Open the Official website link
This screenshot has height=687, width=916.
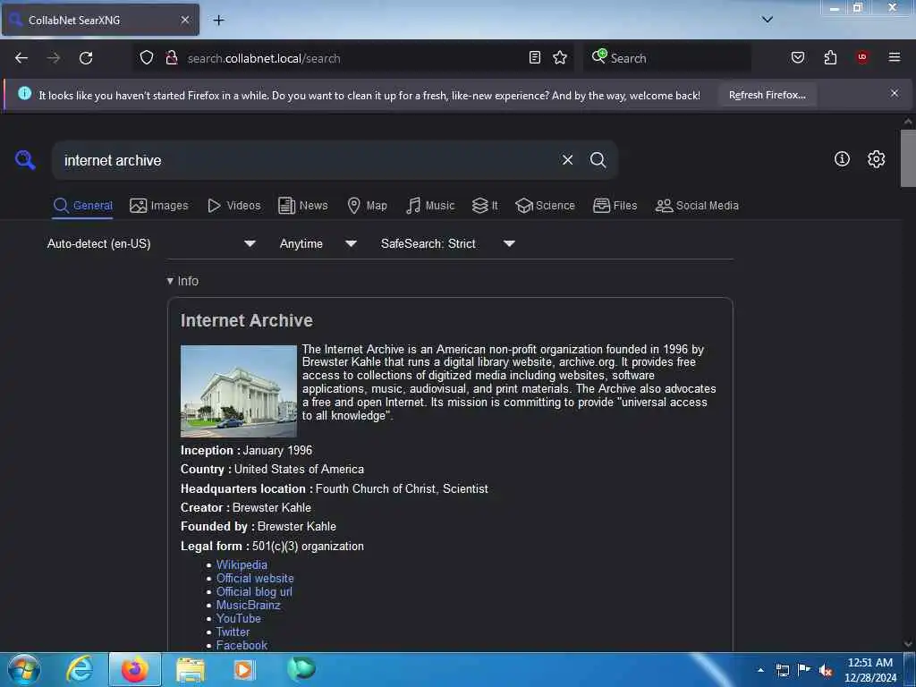pyautogui.click(x=255, y=579)
